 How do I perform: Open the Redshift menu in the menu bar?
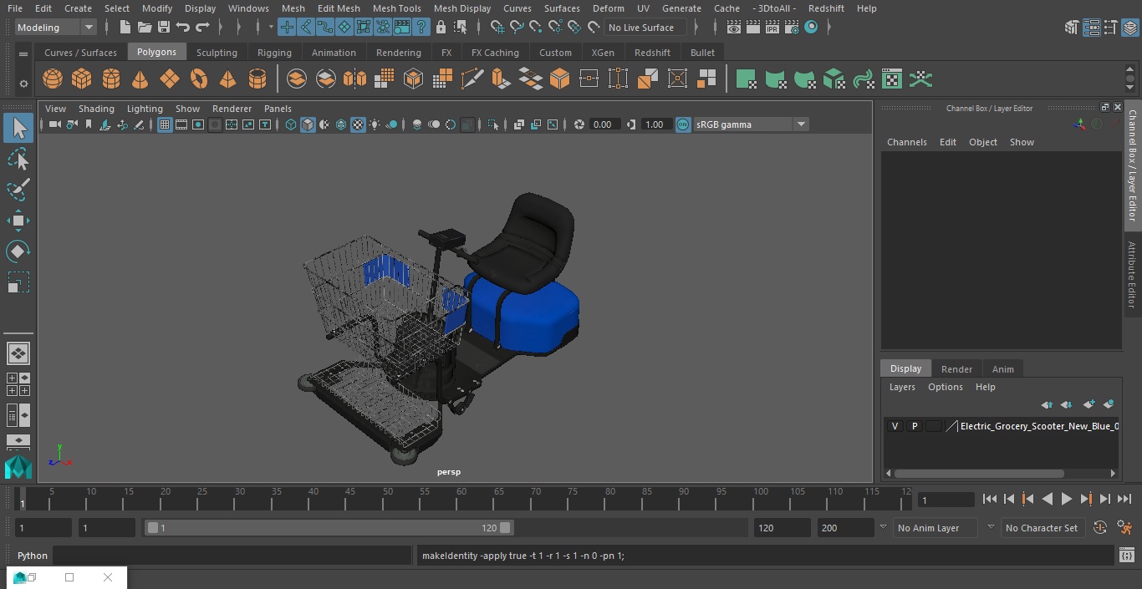[826, 8]
